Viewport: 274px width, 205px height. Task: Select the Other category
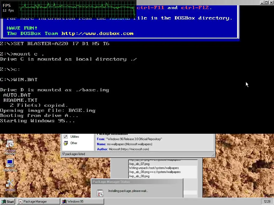click(x=74, y=143)
